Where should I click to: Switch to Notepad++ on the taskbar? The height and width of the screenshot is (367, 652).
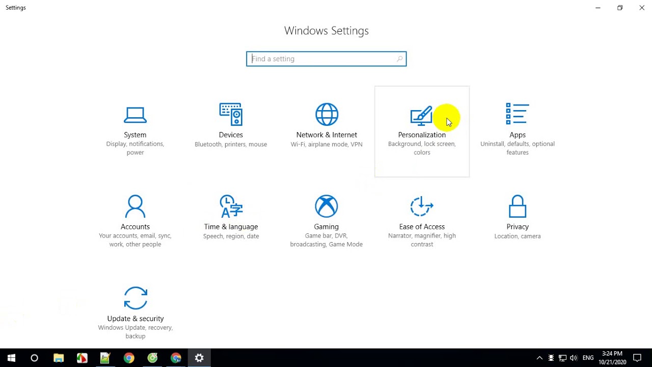point(105,358)
